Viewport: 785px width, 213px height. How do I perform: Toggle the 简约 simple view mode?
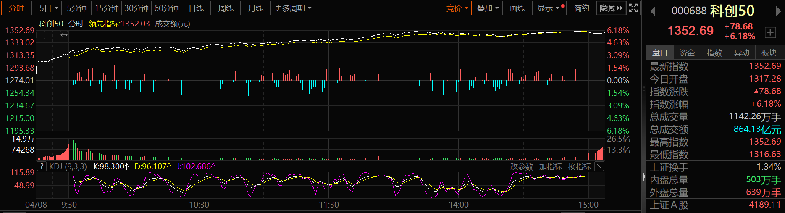(x=581, y=8)
